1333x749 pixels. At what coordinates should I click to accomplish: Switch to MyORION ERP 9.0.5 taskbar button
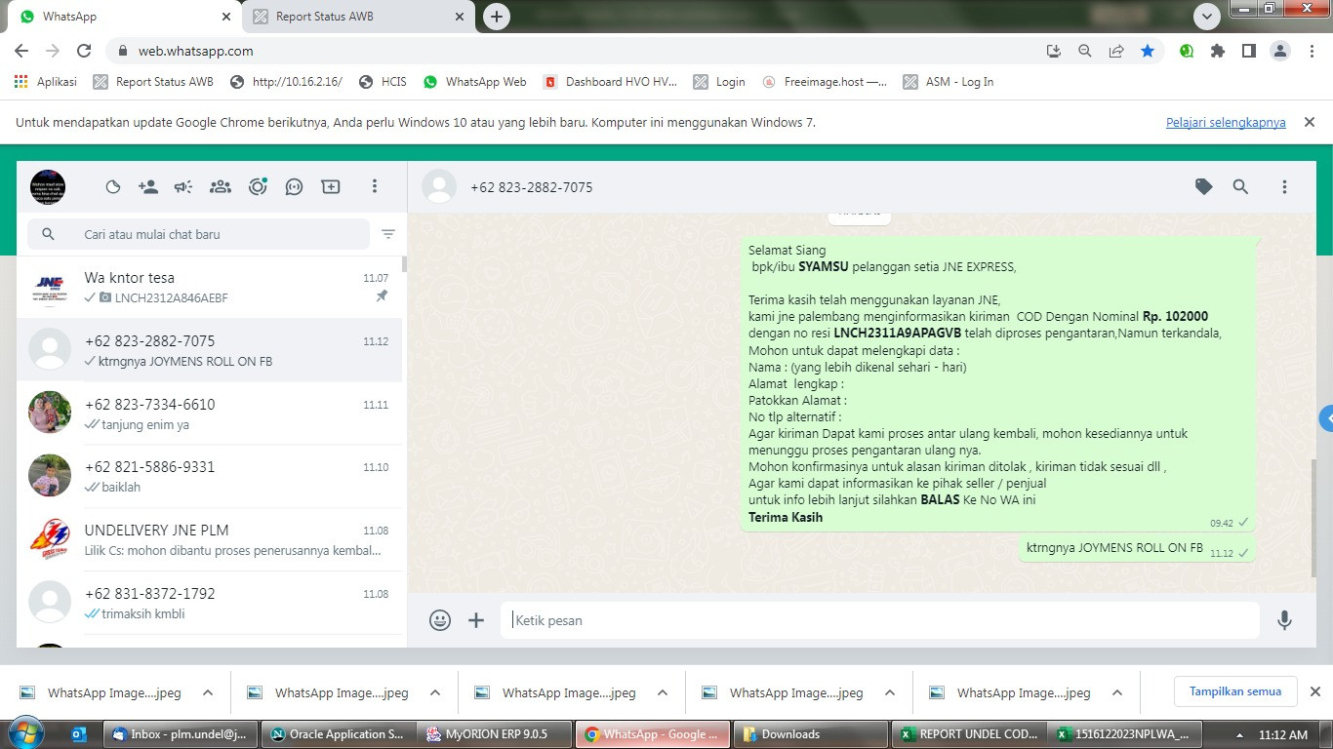(x=495, y=734)
